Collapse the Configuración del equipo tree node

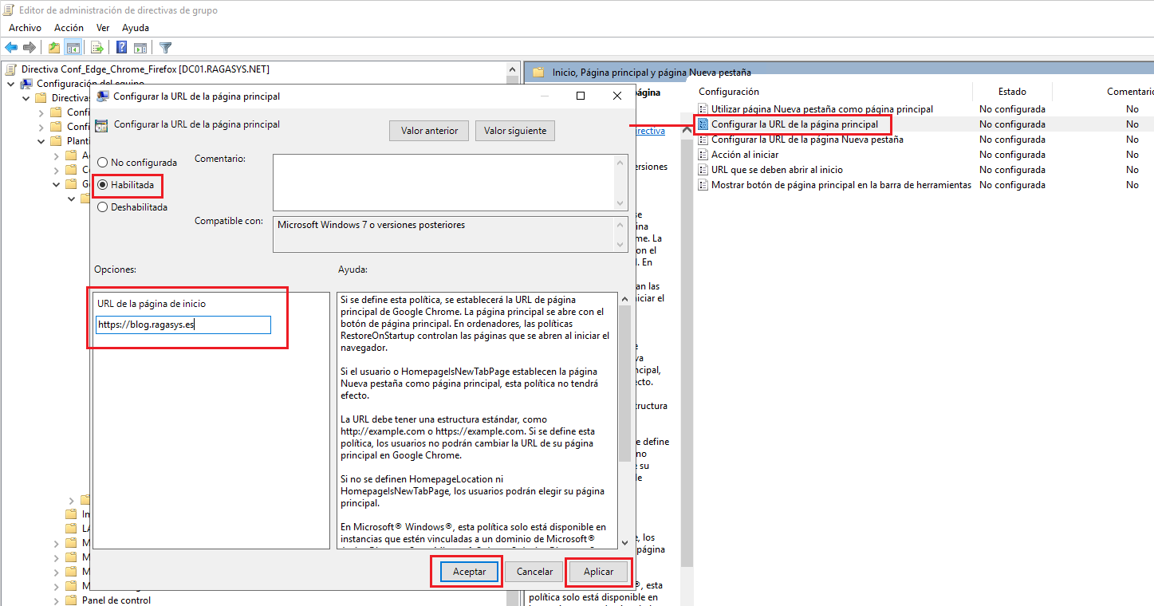[x=10, y=83]
